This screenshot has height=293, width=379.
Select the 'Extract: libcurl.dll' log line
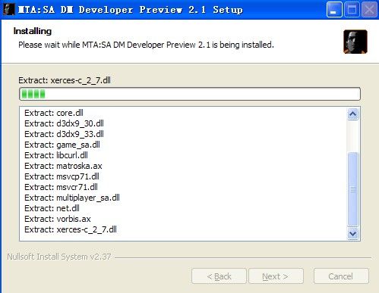(56, 155)
